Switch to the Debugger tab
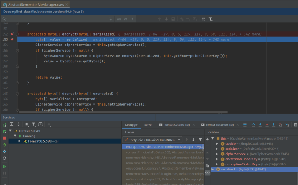The image size is (298, 185). (x=131, y=125)
